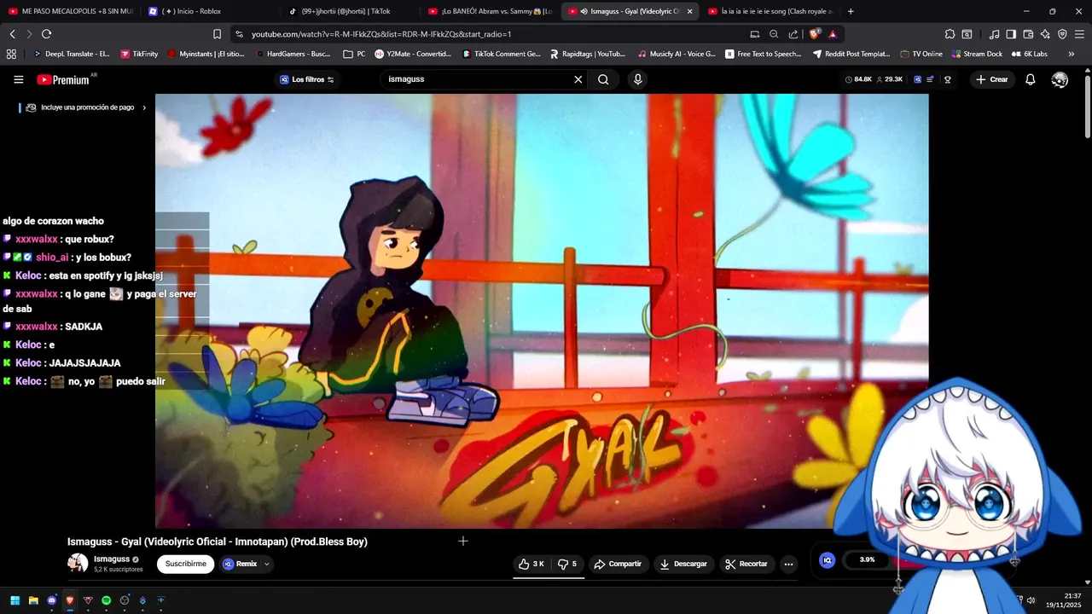The height and width of the screenshot is (614, 1092).
Task: Click Compartir to share video
Action: coord(618,564)
